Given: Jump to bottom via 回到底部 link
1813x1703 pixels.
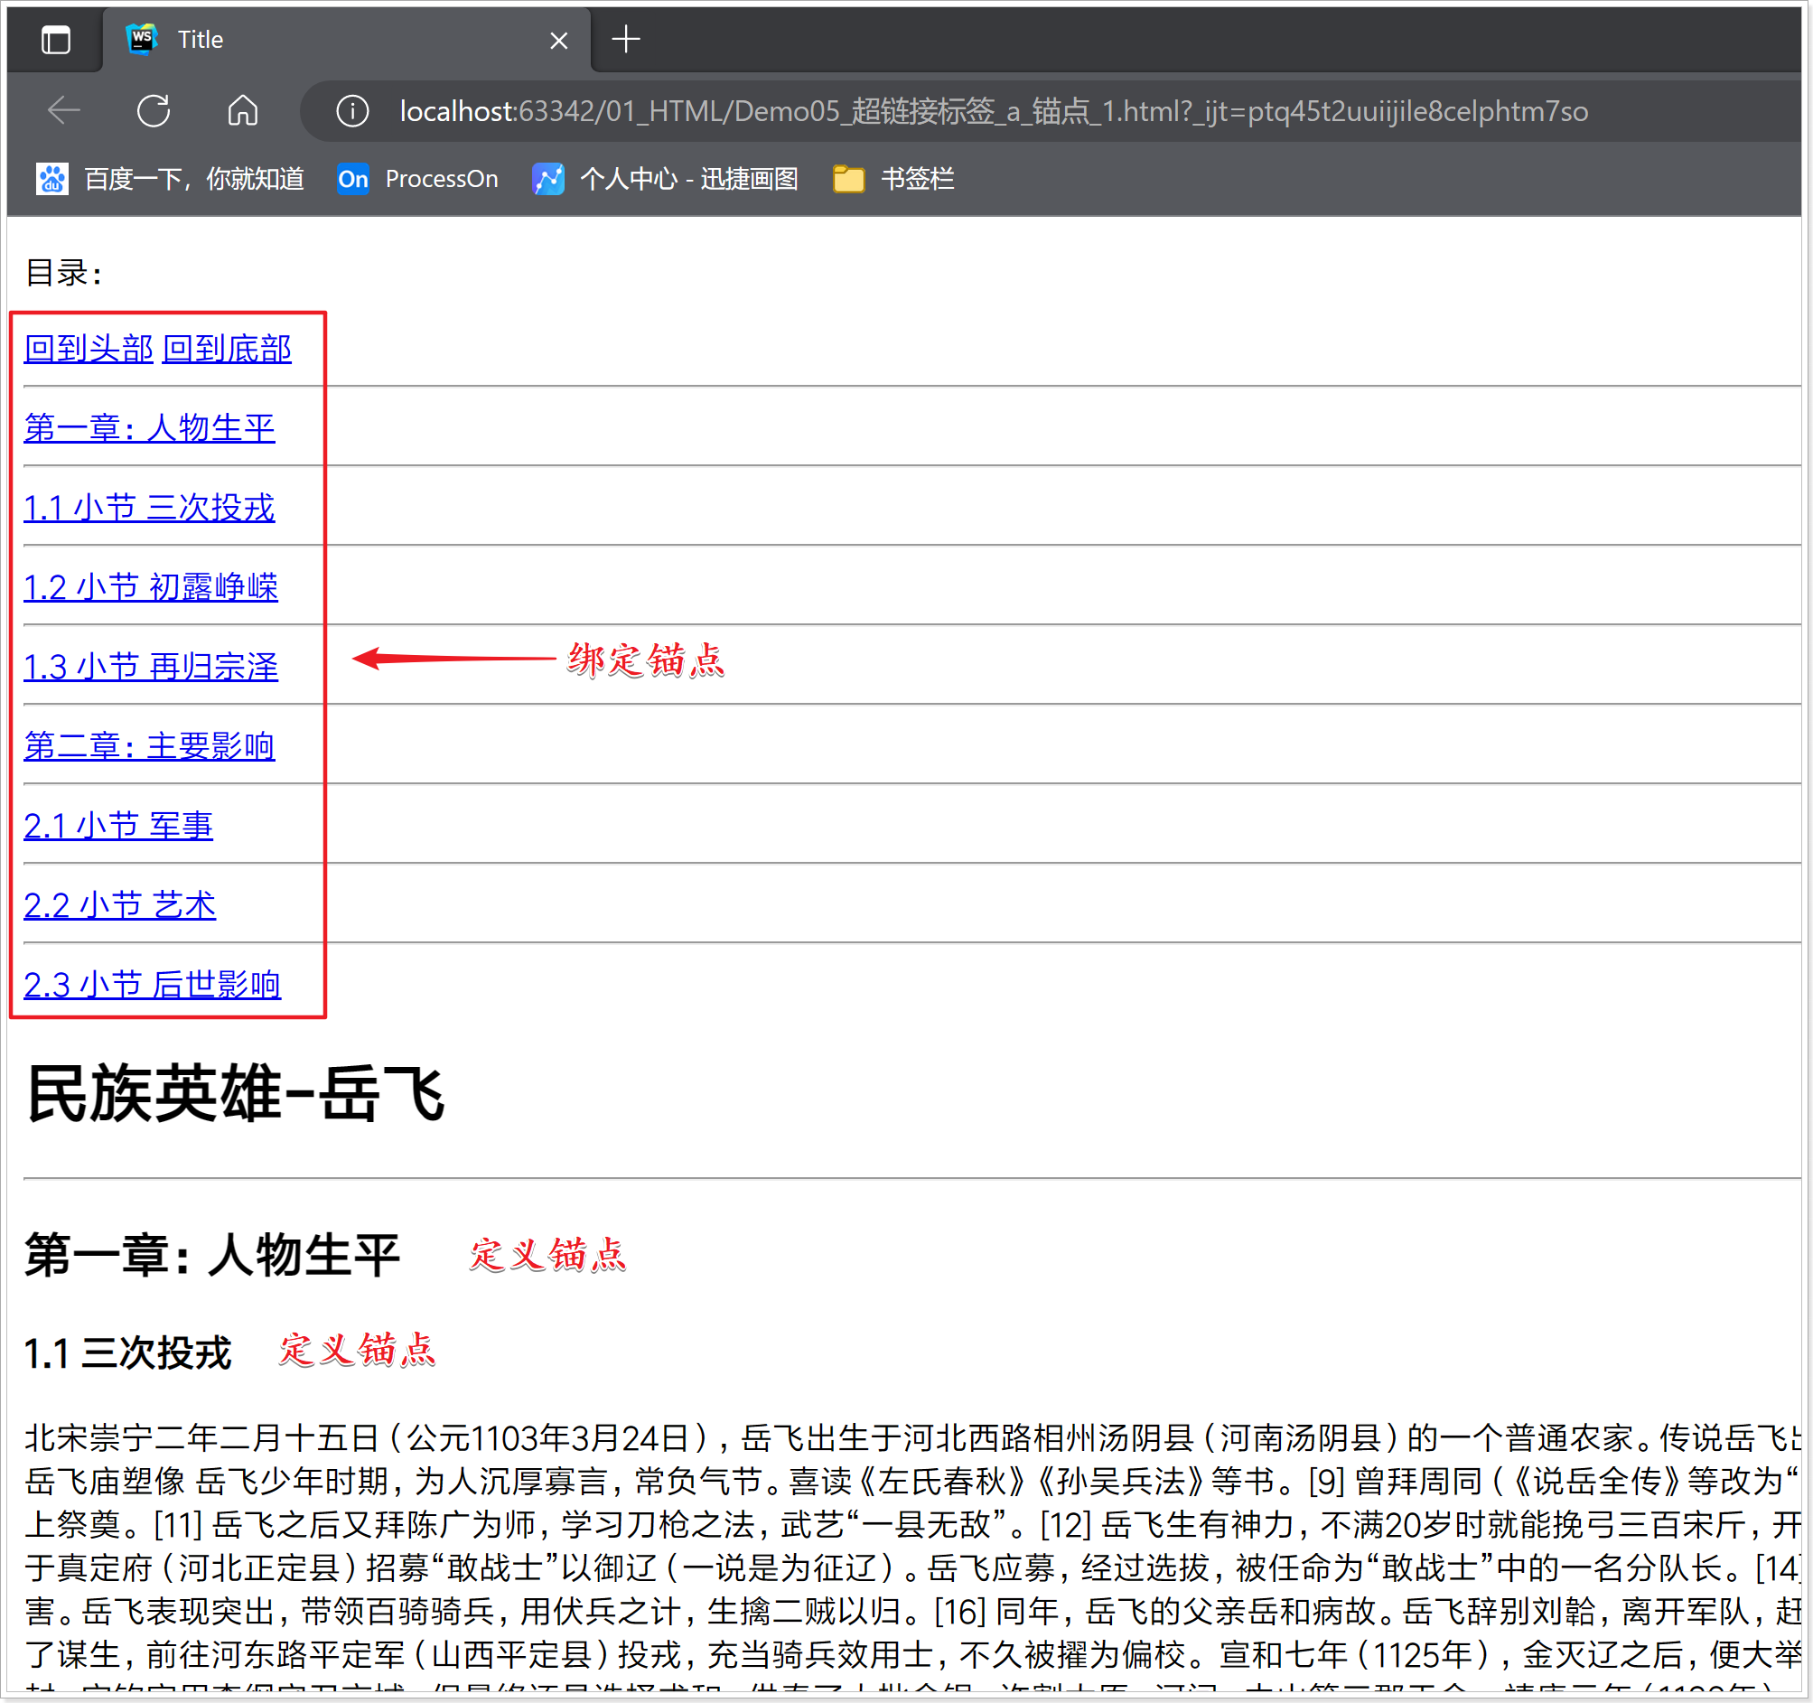Looking at the screenshot, I should point(227,349).
